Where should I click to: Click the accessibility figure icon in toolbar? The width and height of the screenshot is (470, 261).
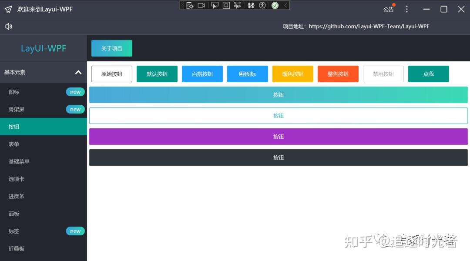[x=262, y=5]
